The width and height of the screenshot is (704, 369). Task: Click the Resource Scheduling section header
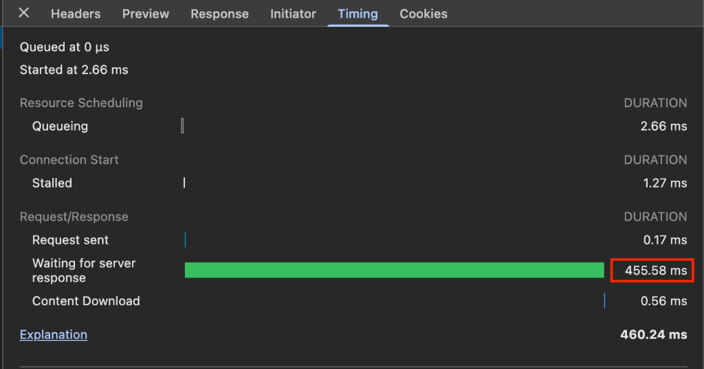(81, 103)
